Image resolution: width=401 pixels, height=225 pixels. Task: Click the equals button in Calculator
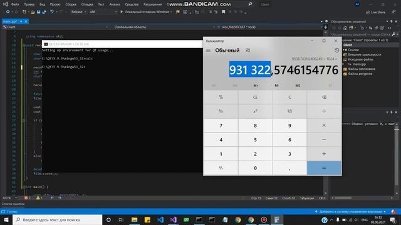324,168
